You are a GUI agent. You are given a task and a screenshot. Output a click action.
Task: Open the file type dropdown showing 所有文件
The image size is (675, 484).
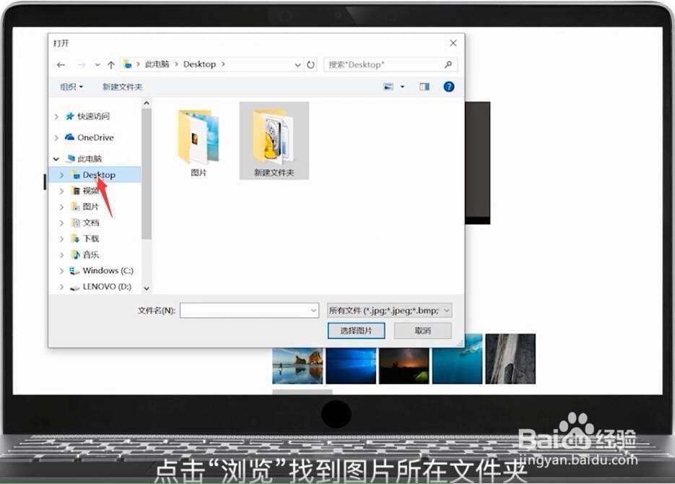coord(390,309)
